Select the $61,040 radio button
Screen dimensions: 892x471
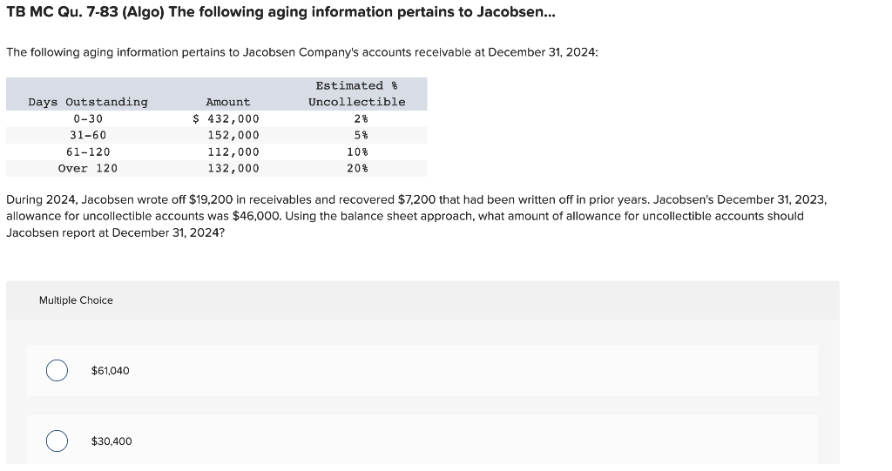57,370
